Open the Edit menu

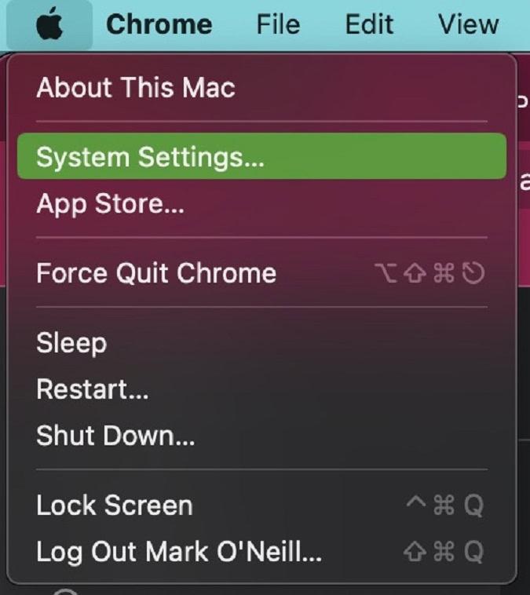[x=368, y=24]
